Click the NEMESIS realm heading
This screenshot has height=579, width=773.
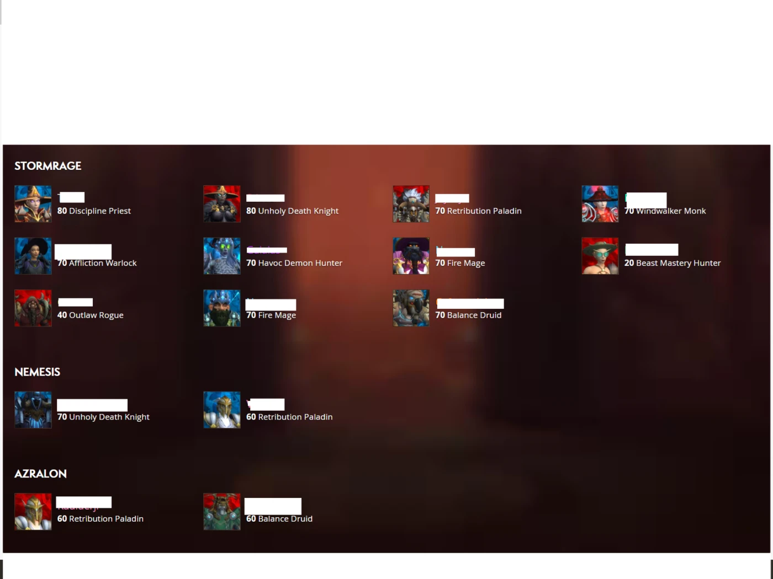[38, 372]
